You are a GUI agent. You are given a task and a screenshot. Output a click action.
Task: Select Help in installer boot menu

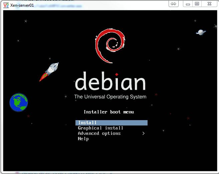click(83, 139)
